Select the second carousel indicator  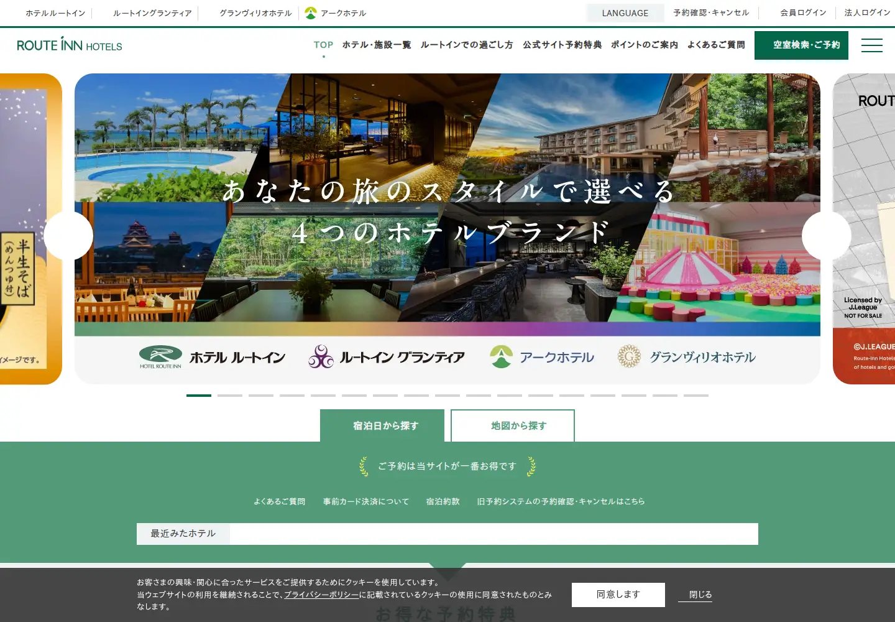230,395
